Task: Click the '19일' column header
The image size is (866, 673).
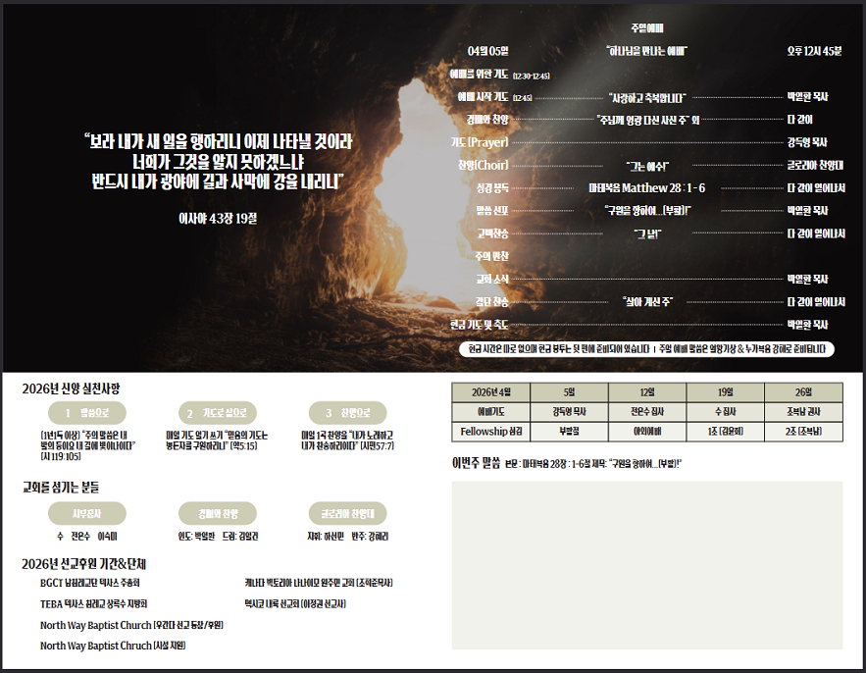Action: [x=725, y=392]
